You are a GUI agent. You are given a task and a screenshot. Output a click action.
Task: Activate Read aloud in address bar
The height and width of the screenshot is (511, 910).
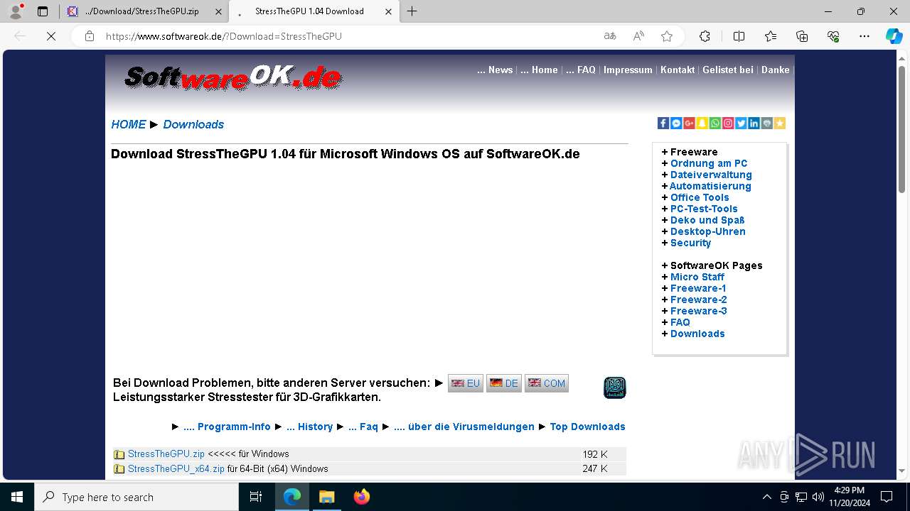(x=638, y=36)
